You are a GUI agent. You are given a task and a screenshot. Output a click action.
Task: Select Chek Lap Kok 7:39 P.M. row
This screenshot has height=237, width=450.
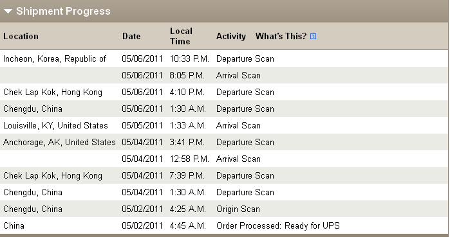point(224,175)
